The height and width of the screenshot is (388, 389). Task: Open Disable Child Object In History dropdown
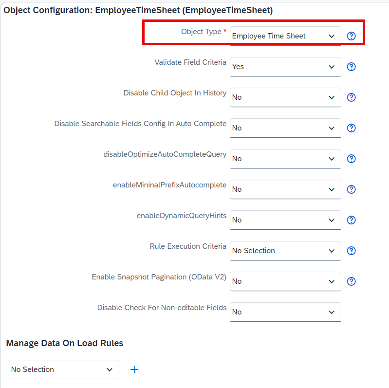[285, 97]
